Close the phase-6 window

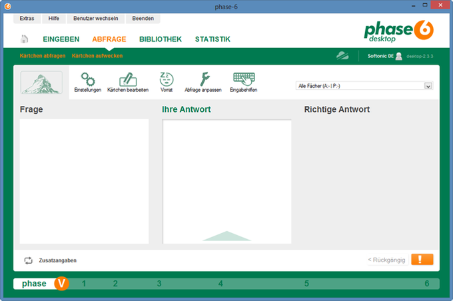coord(440,5)
